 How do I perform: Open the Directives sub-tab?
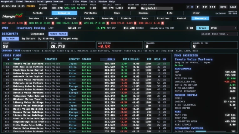[x=163, y=18]
